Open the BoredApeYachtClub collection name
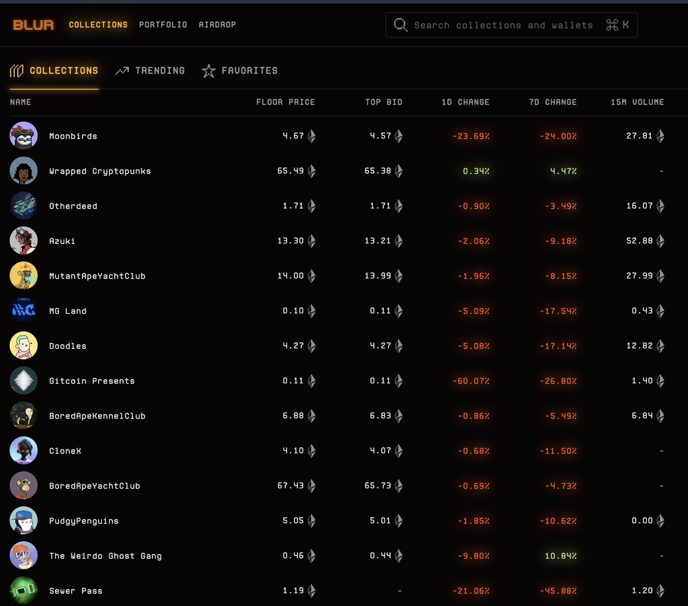The height and width of the screenshot is (606, 688). pyautogui.click(x=95, y=486)
